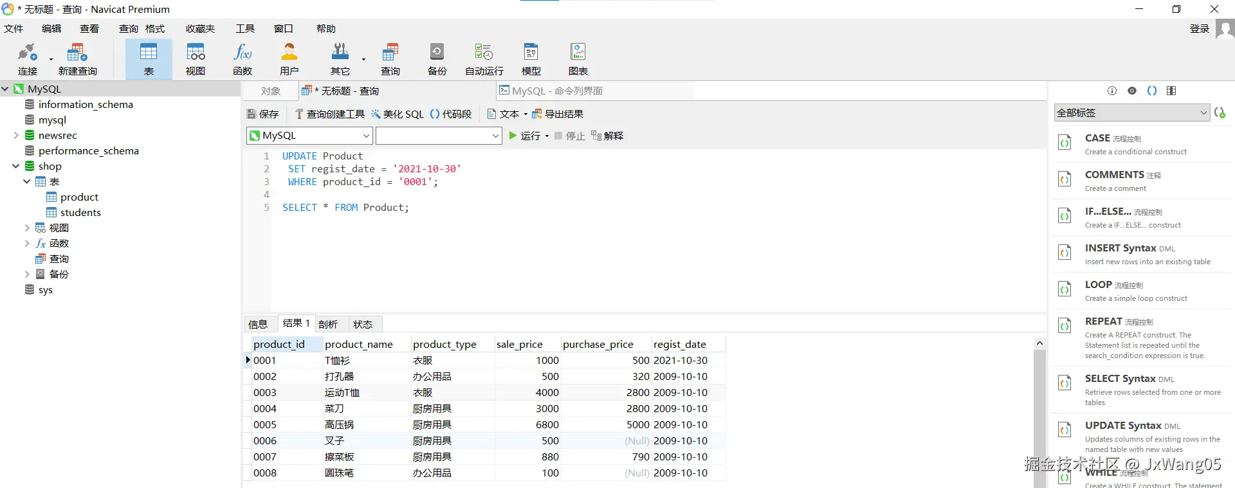Expand the 视图 views tree node
The height and width of the screenshot is (488, 1235).
point(27,228)
